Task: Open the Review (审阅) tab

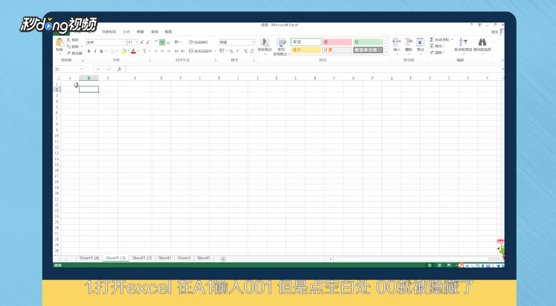Action: pyautogui.click(x=154, y=32)
